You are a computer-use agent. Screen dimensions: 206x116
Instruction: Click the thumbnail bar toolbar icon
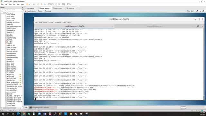52,4
